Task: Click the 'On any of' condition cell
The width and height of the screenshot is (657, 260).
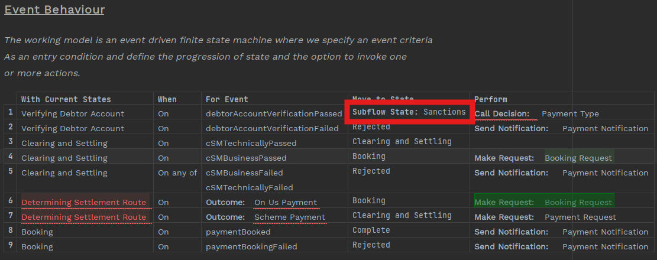Action: pos(177,173)
